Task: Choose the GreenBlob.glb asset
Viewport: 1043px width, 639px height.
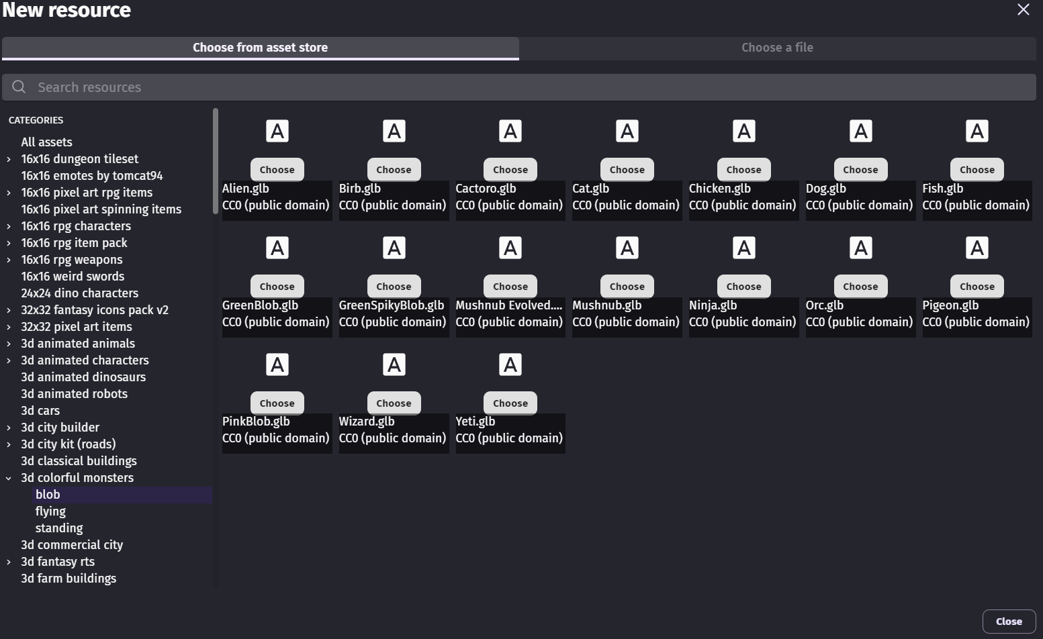Action: pos(277,287)
